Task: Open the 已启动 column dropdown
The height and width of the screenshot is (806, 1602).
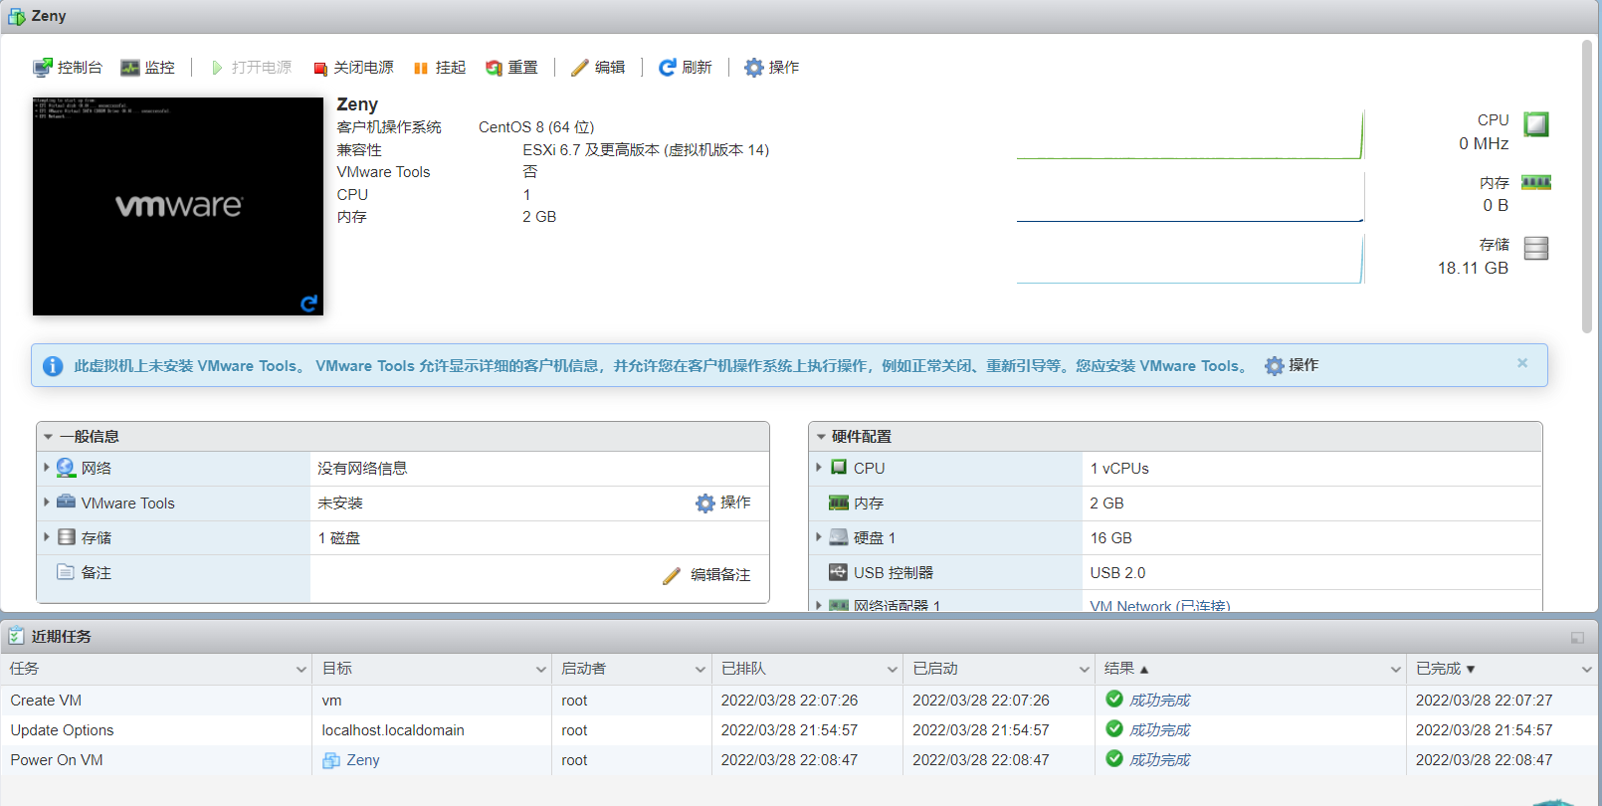Action: pyautogui.click(x=1085, y=670)
